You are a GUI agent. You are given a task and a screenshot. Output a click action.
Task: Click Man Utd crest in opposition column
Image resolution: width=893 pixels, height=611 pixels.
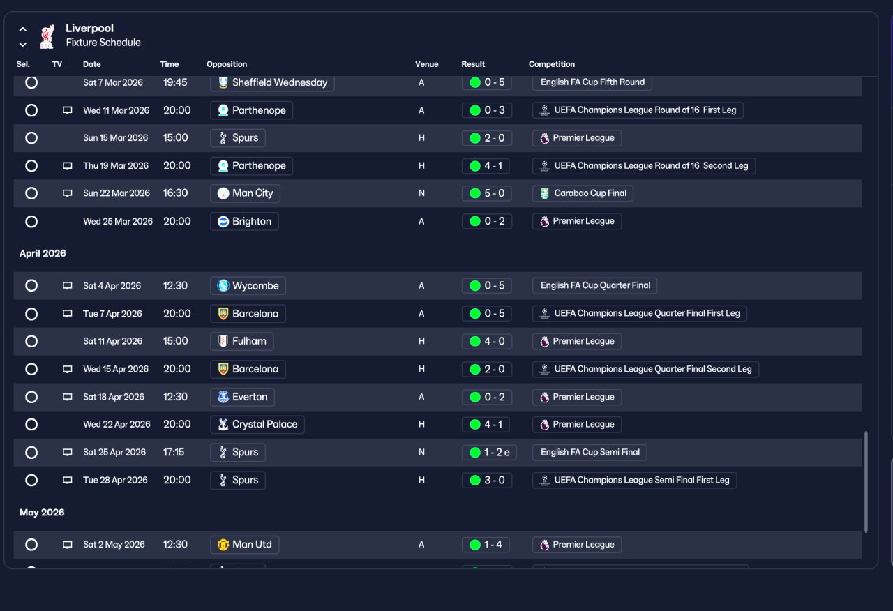(x=223, y=545)
